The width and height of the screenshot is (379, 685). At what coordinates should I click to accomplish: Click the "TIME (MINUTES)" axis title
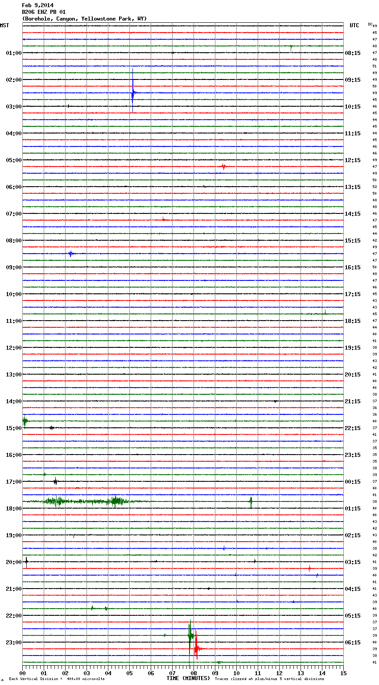[188, 678]
